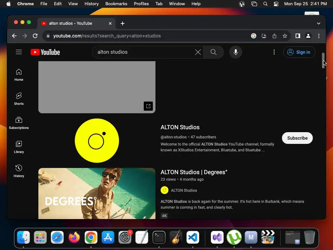Open Subscriptions in the sidebar
Image resolution: width=333 pixels, height=250 pixels.
pyautogui.click(x=19, y=123)
